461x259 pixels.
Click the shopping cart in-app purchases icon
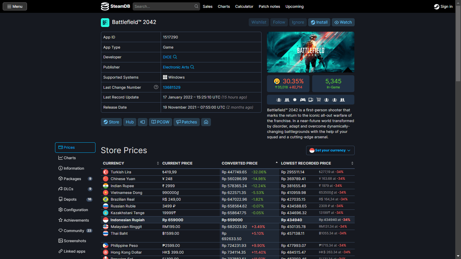[319, 100]
